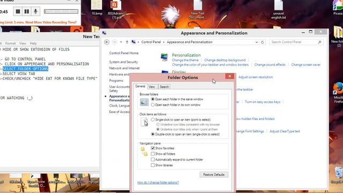The height and width of the screenshot is (193, 343).
Task: Adjust the recorder volume level bar
Action: coord(61,11)
